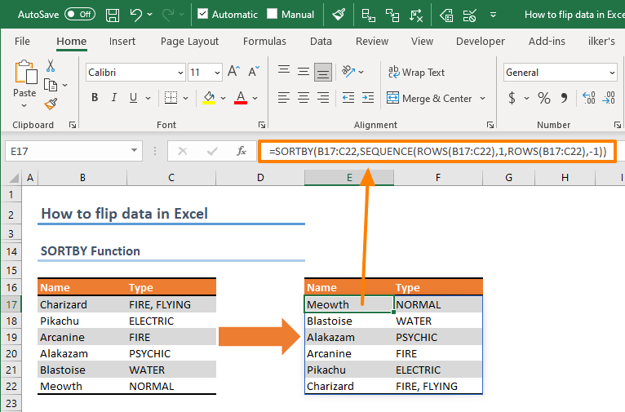This screenshot has width=625, height=412.
Task: Expand the Paste options arrow
Action: click(x=24, y=106)
